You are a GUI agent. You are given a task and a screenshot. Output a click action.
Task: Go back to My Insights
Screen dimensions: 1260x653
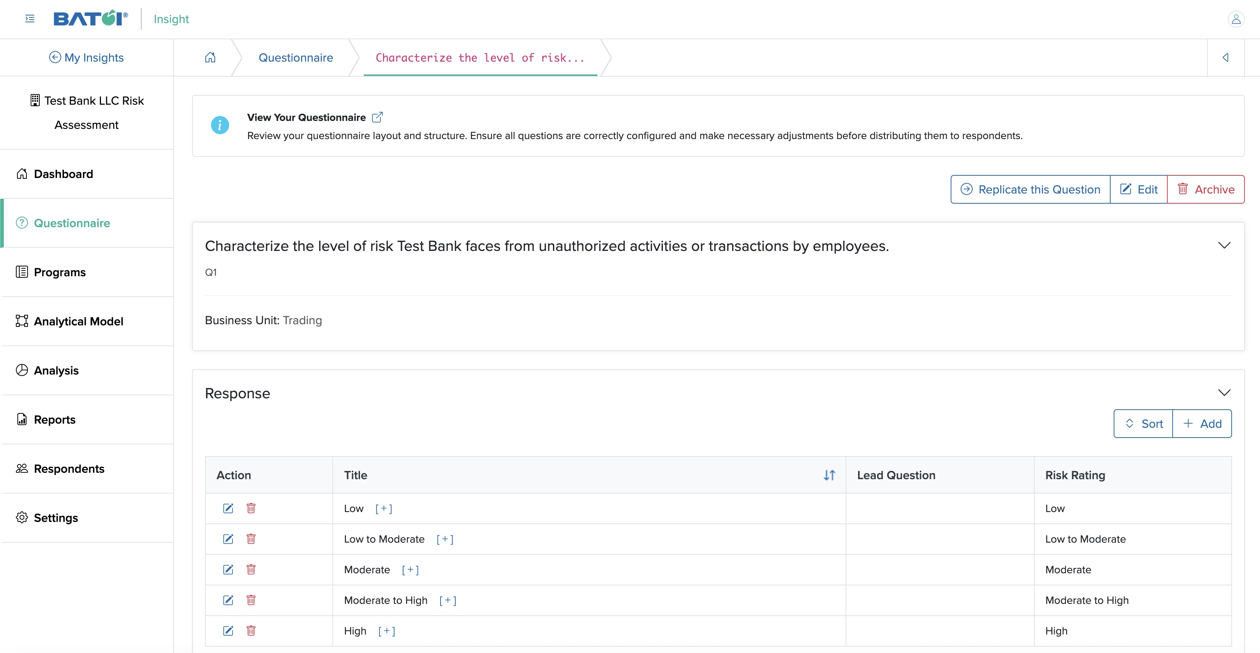point(87,58)
